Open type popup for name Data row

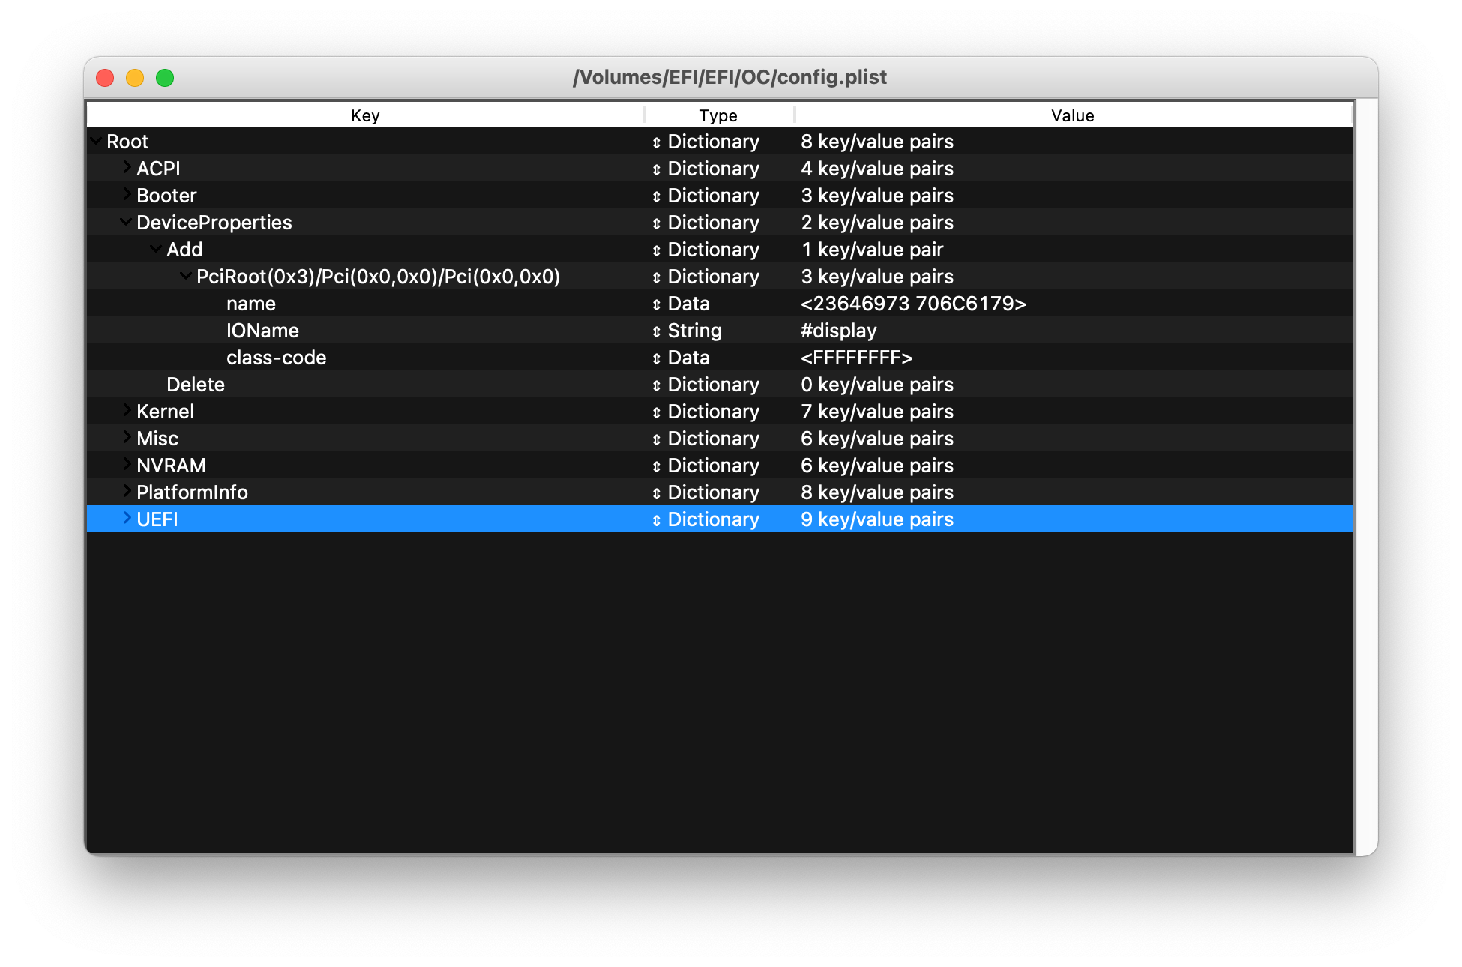click(656, 304)
